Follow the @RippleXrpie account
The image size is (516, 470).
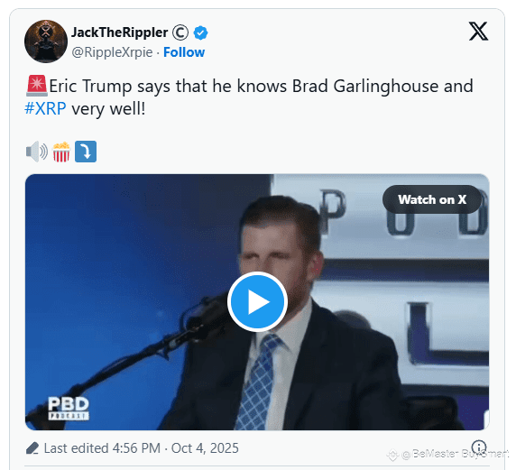[x=184, y=52]
